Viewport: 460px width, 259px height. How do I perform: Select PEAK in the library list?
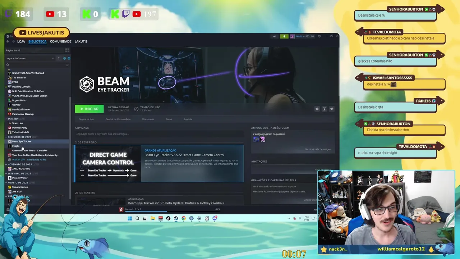click(13, 82)
